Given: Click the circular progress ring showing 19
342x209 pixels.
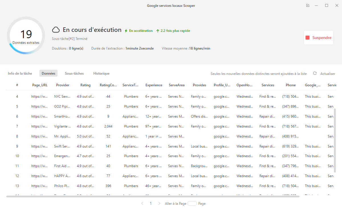Looking at the screenshot, I should pos(26,35).
